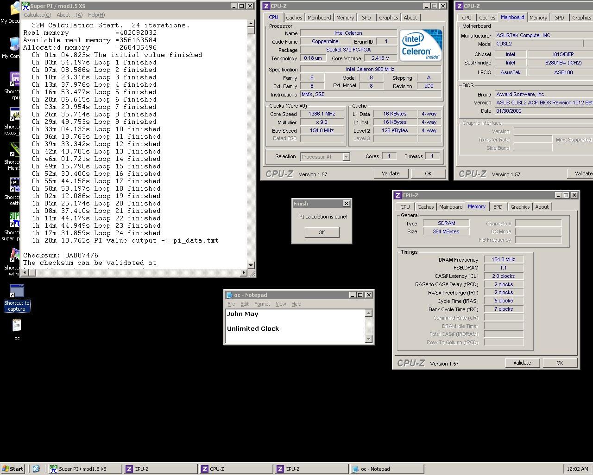Switch to About tab in CPU-Z CPU window

410,18
